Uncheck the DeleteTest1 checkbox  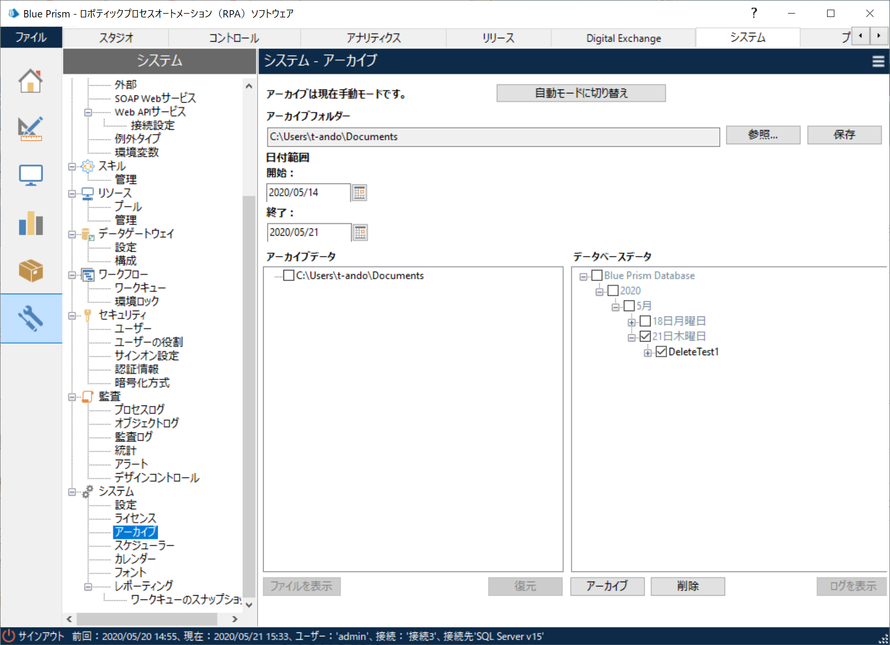pyautogui.click(x=661, y=352)
